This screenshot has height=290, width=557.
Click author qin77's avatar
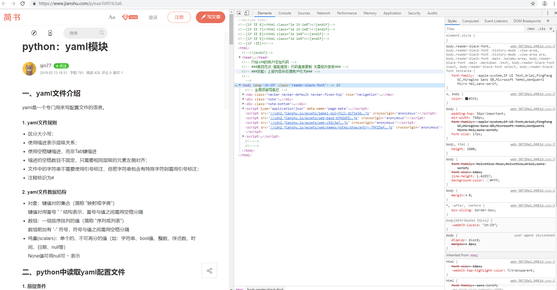click(29, 69)
